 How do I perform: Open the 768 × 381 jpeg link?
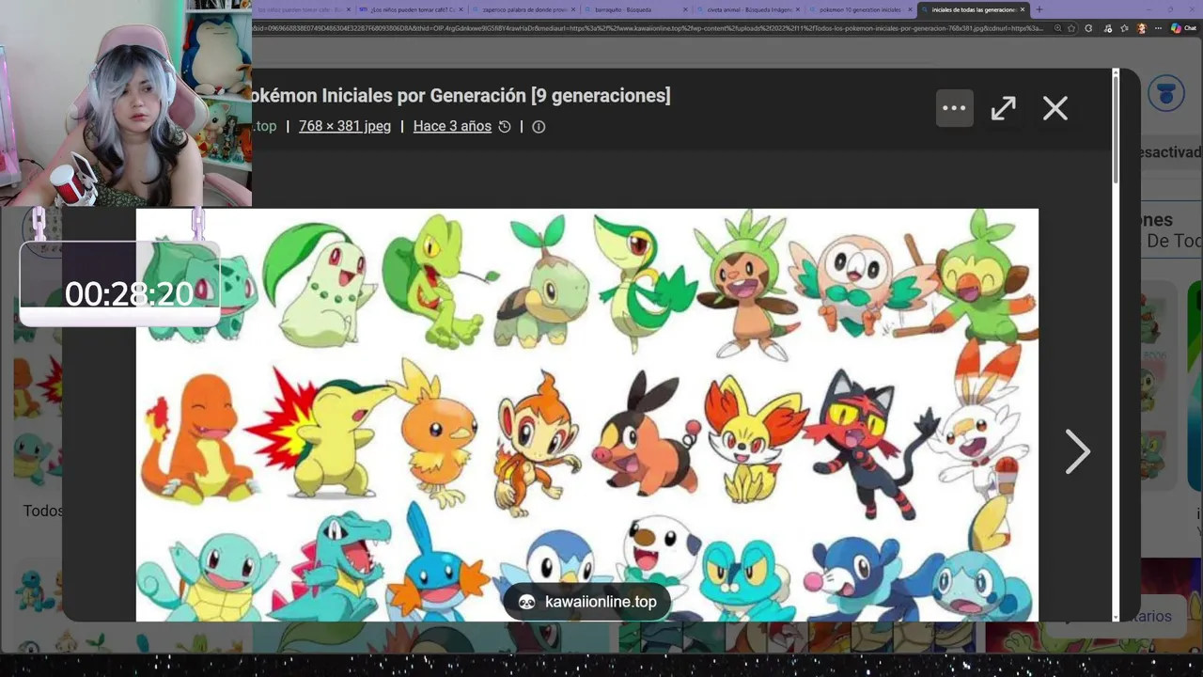click(345, 126)
